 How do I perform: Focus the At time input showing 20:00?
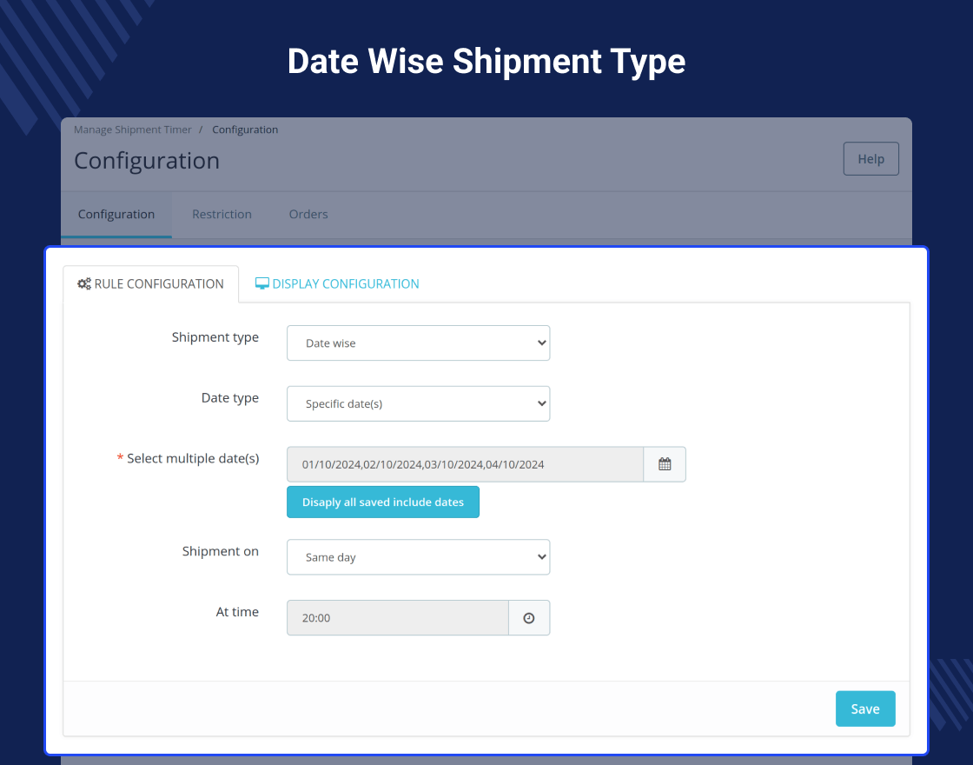pyautogui.click(x=398, y=618)
